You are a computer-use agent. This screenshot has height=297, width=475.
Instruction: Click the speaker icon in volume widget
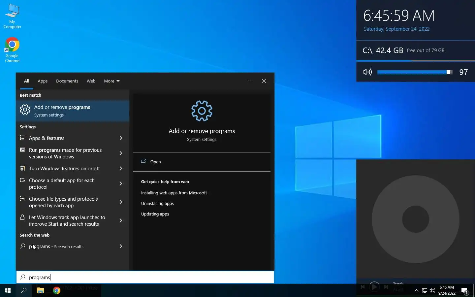click(x=367, y=72)
